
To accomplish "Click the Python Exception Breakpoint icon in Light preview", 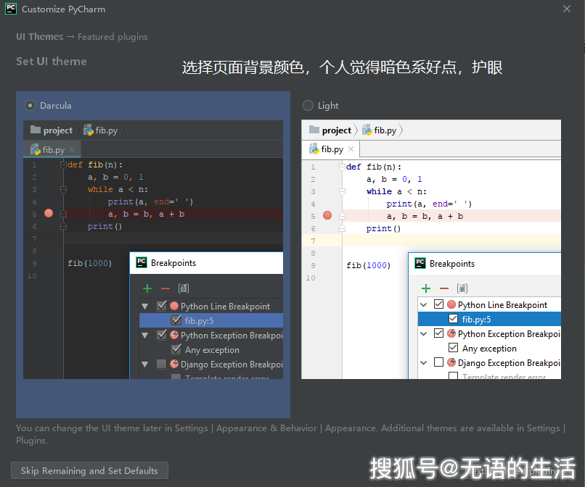I will [451, 333].
